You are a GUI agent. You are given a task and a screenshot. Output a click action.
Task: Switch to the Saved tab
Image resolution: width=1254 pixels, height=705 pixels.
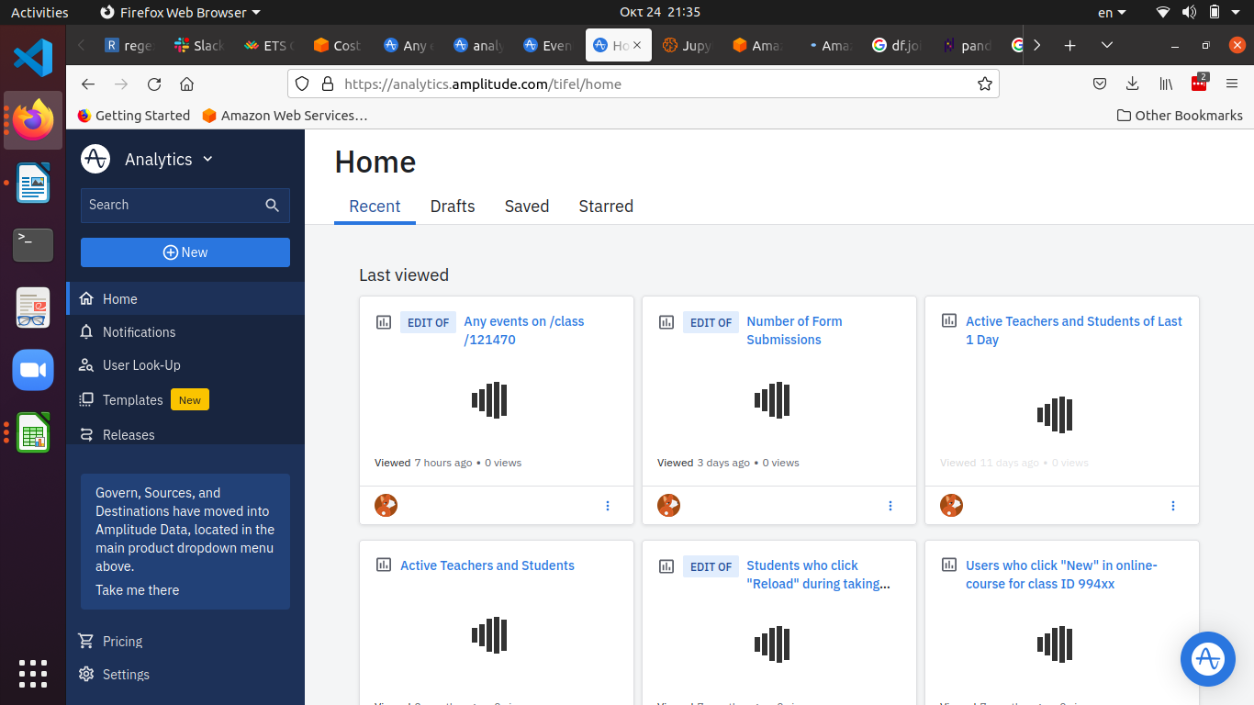click(x=527, y=207)
